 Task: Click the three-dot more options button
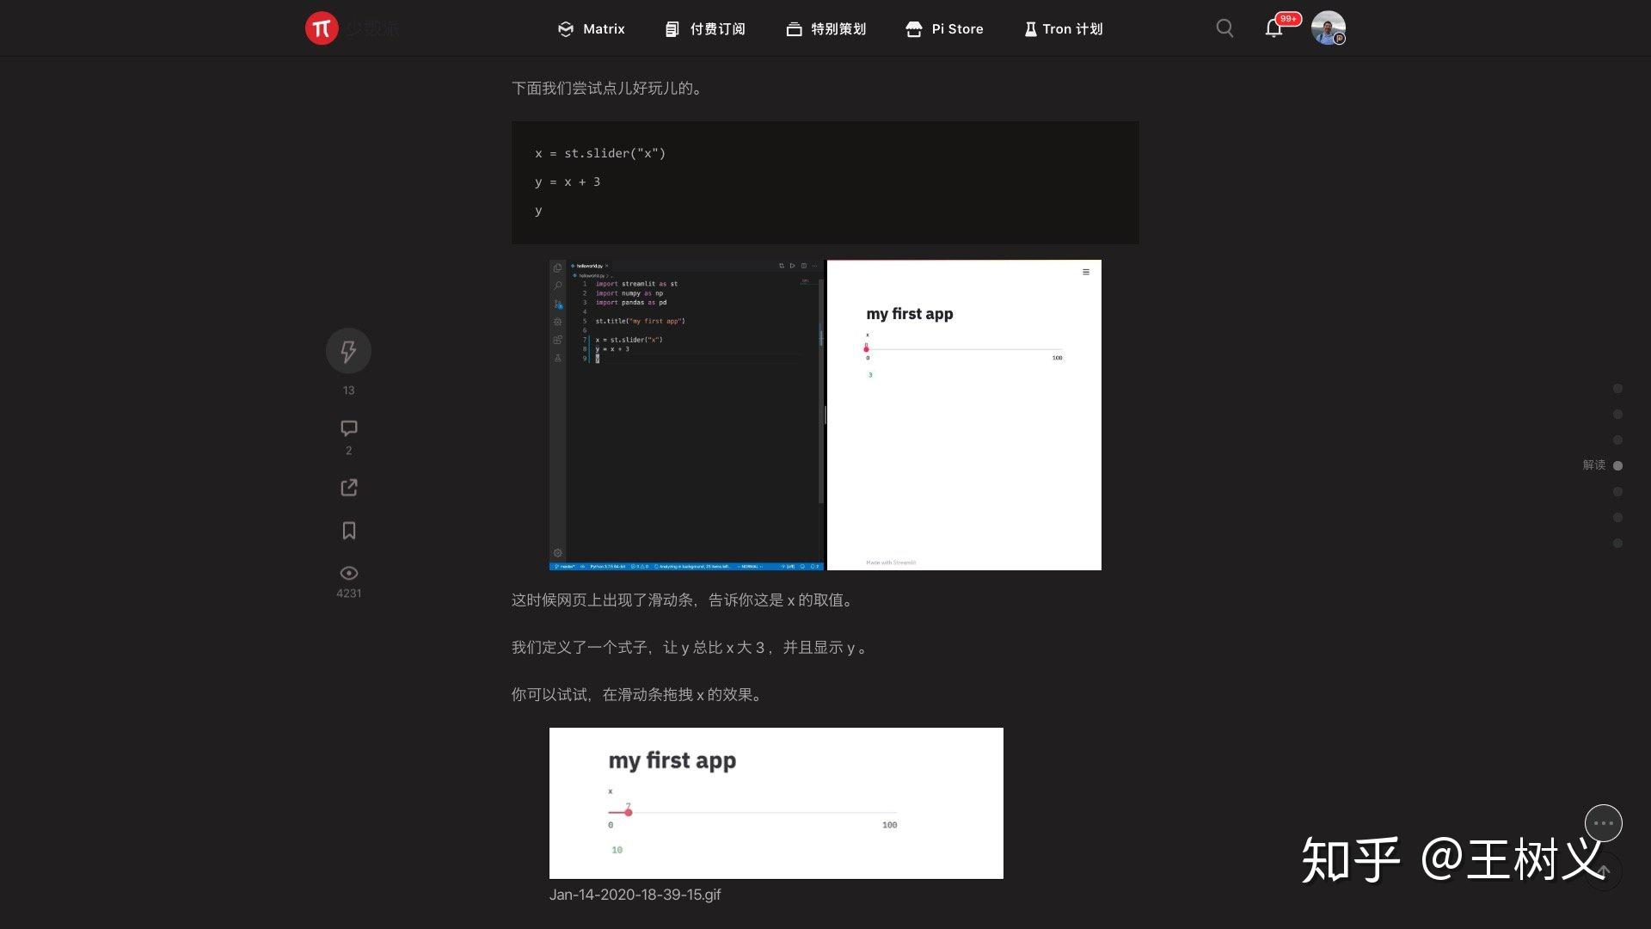tap(1603, 823)
